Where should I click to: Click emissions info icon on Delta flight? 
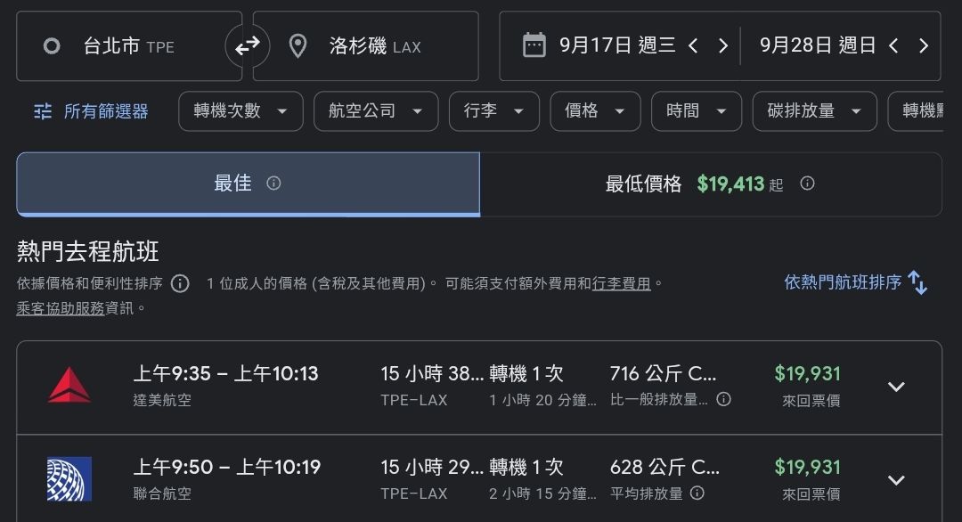tap(724, 399)
